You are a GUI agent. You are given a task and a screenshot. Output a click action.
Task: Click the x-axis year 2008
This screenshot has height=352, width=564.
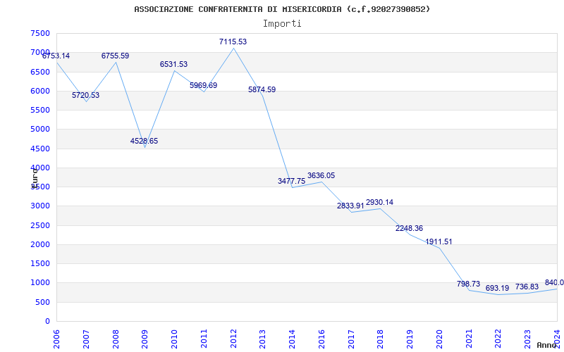116,339
